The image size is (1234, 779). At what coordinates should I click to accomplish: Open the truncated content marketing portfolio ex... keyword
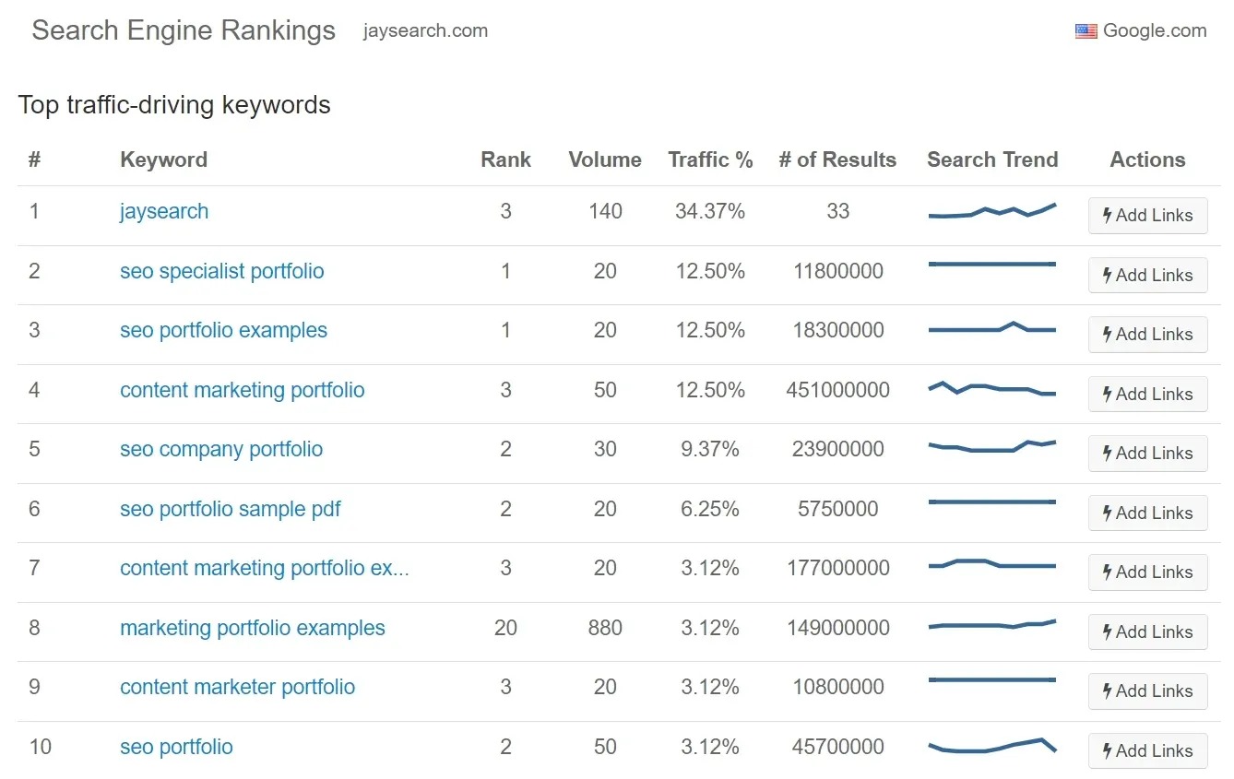click(265, 568)
